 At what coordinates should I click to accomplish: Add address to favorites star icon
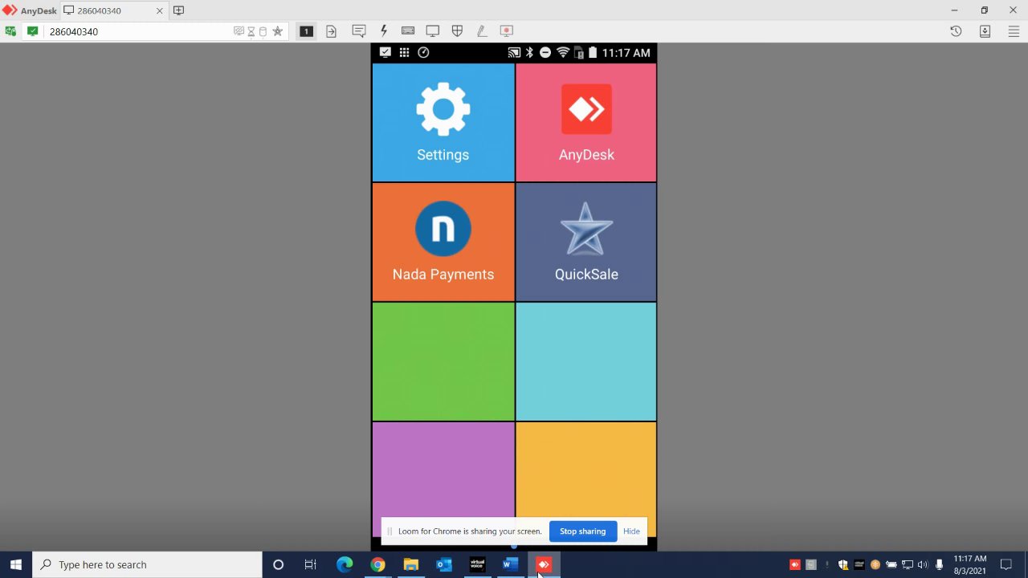click(278, 31)
